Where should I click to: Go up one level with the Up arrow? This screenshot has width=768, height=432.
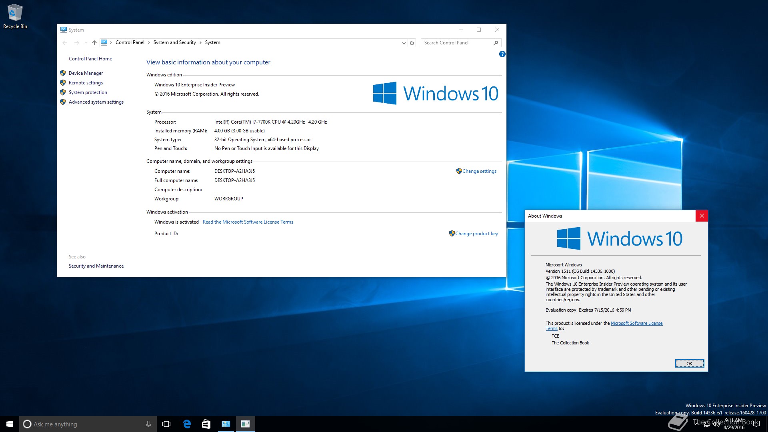94,43
